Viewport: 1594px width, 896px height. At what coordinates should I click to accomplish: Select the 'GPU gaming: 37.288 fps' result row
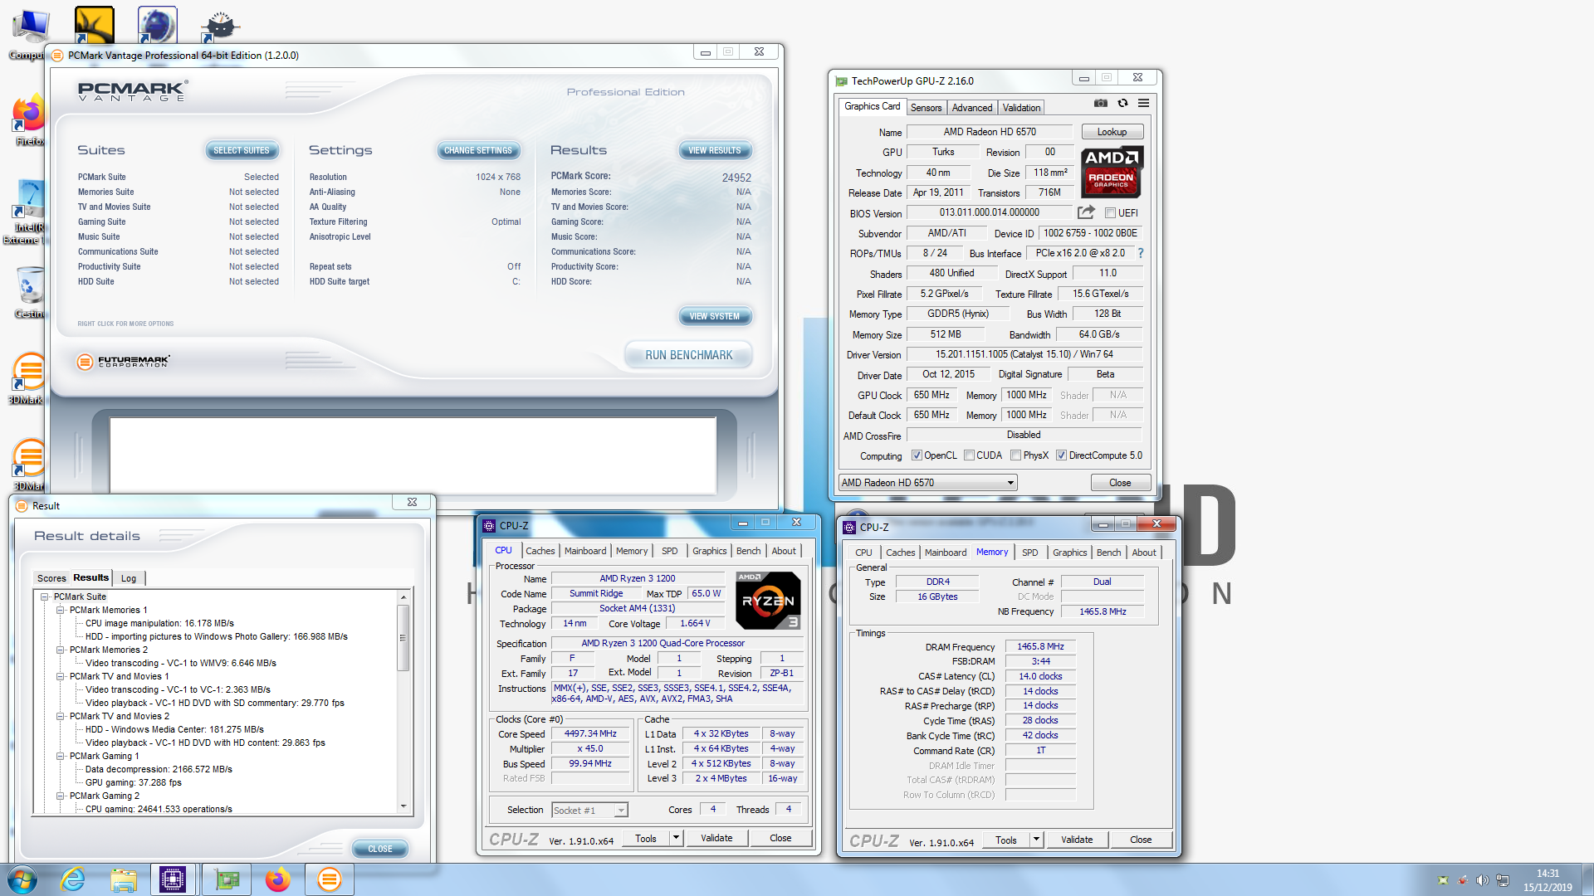[133, 782]
